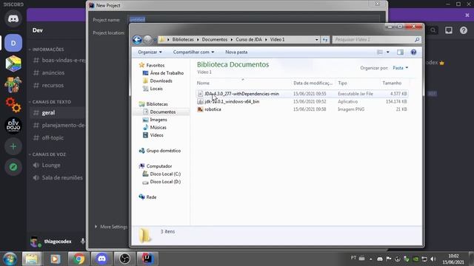Sort by Tipo column header
Image resolution: width=474 pixels, height=266 pixels.
[357, 83]
